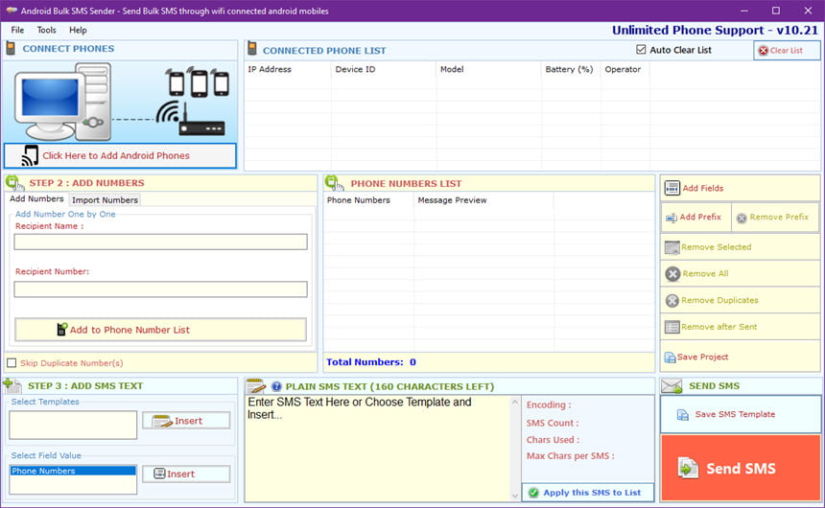Click SMS text scrollbar up arrow
Screen dimensions: 825x508
[514, 403]
